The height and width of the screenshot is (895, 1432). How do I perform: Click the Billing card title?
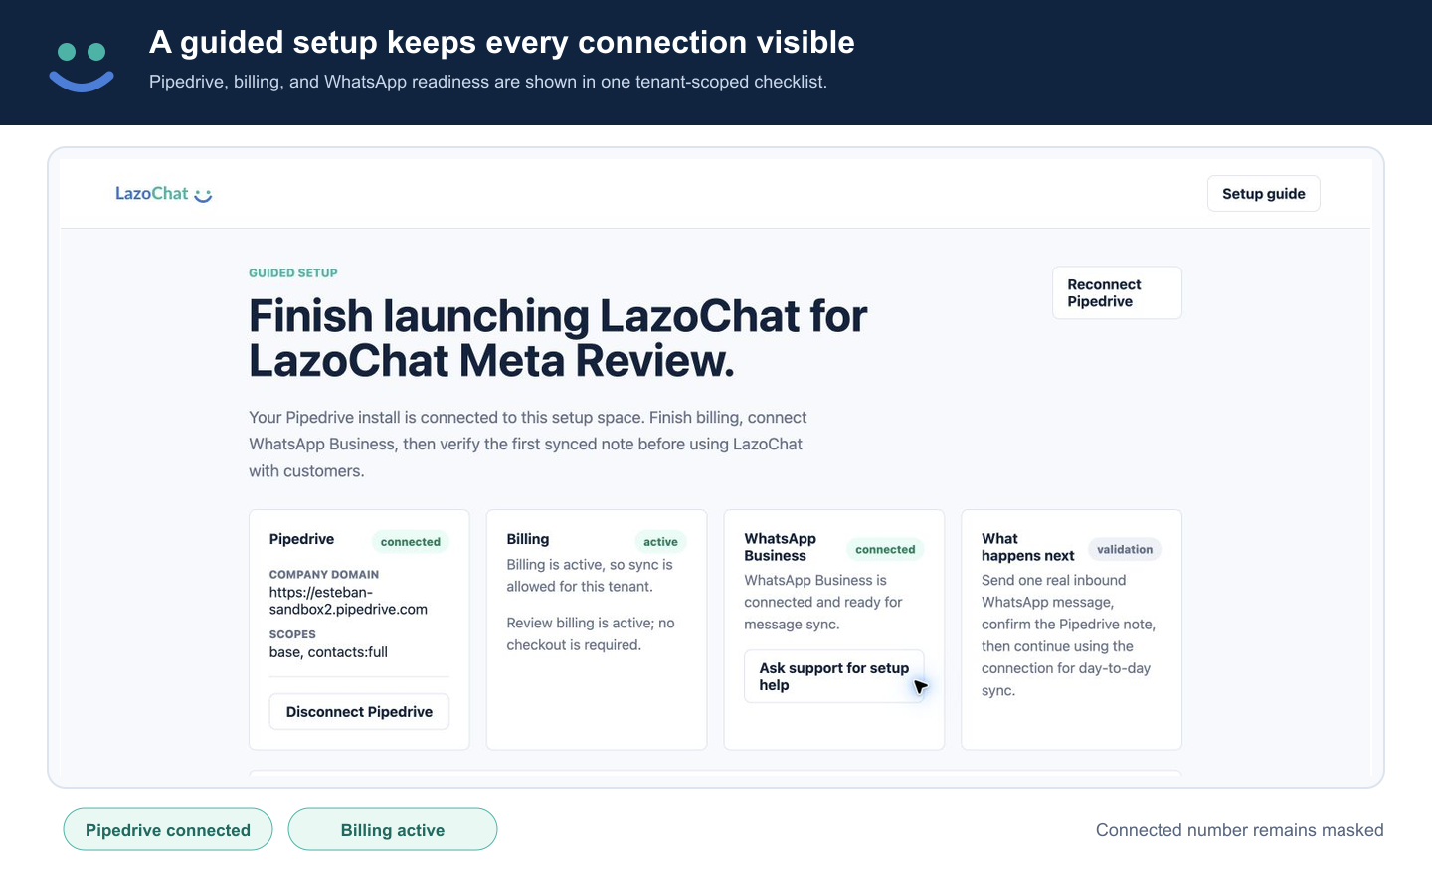[x=528, y=539]
